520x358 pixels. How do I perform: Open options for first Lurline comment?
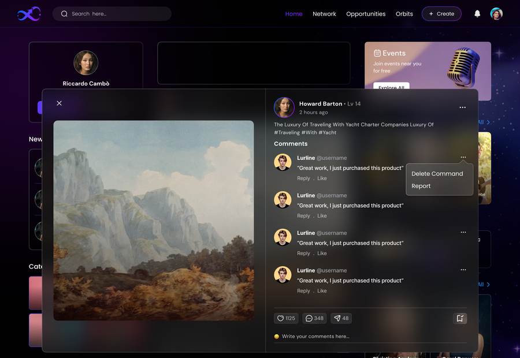click(x=463, y=157)
